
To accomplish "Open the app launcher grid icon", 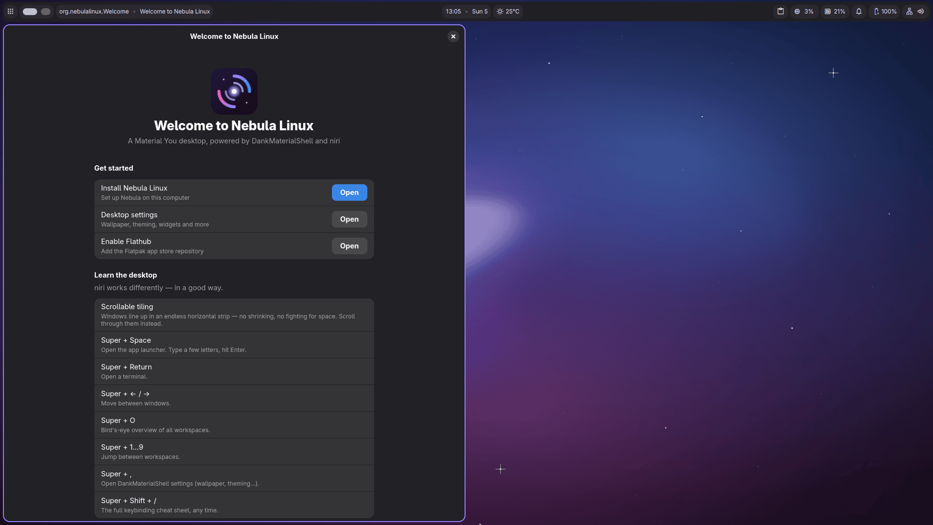I will pyautogui.click(x=10, y=11).
